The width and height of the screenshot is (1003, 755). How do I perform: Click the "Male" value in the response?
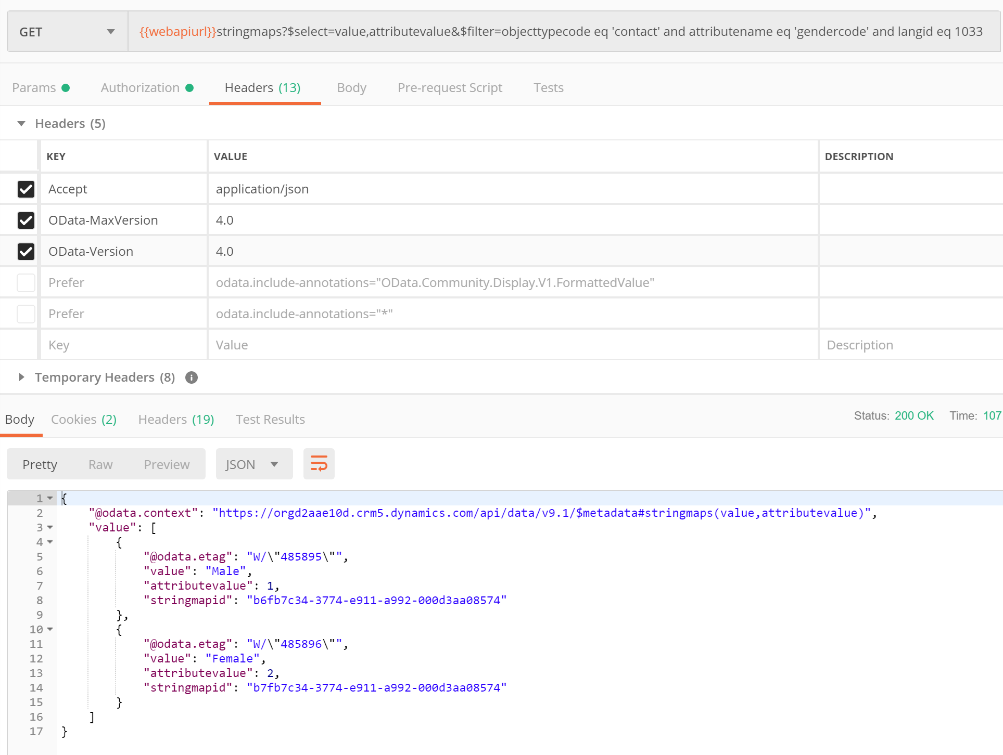point(225,571)
